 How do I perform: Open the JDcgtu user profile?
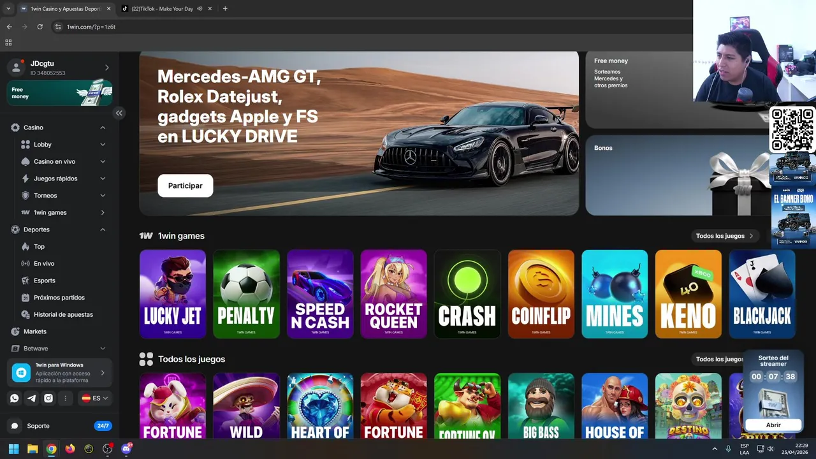[60, 68]
